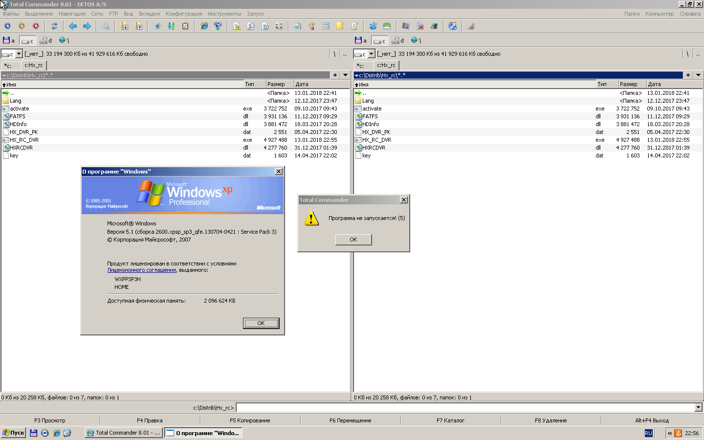Click the blue refresh arrows toolbar icon

click(54, 26)
